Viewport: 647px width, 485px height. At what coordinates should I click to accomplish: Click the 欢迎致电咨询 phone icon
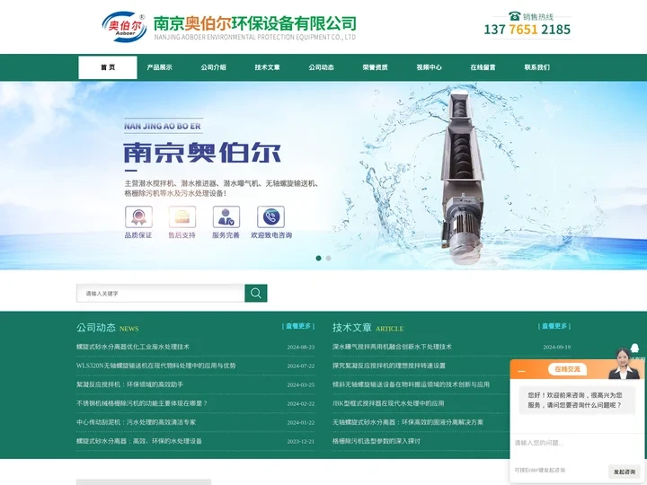tap(271, 217)
